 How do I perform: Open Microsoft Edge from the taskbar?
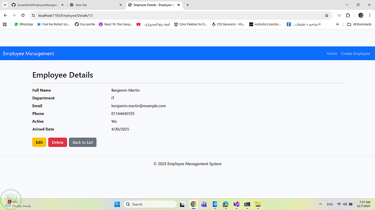pos(225,204)
